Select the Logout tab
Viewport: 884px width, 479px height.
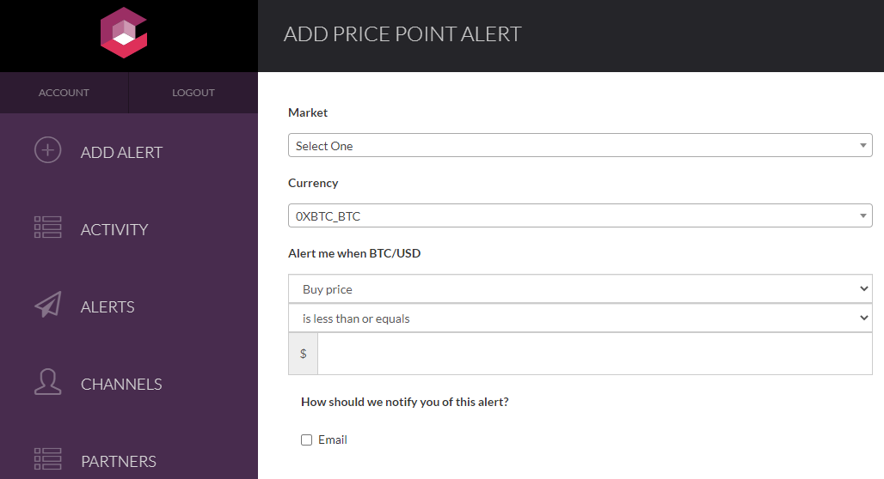(x=193, y=93)
